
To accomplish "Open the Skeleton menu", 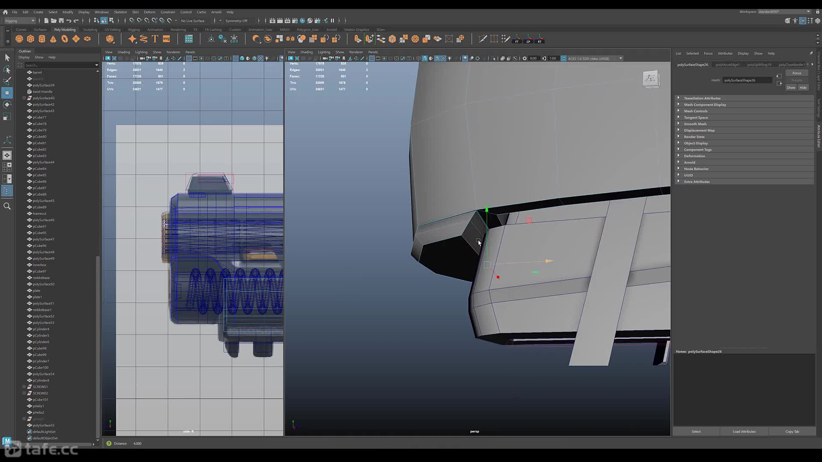I will [x=120, y=12].
